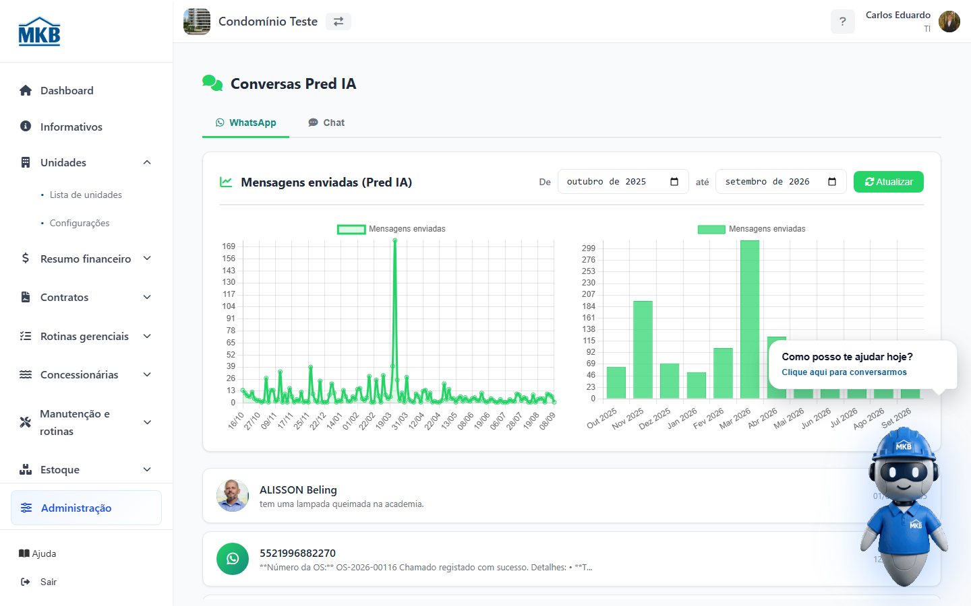
Task: Toggle bar chart legend swatch 'Mensagens enviadas'
Action: tap(711, 229)
